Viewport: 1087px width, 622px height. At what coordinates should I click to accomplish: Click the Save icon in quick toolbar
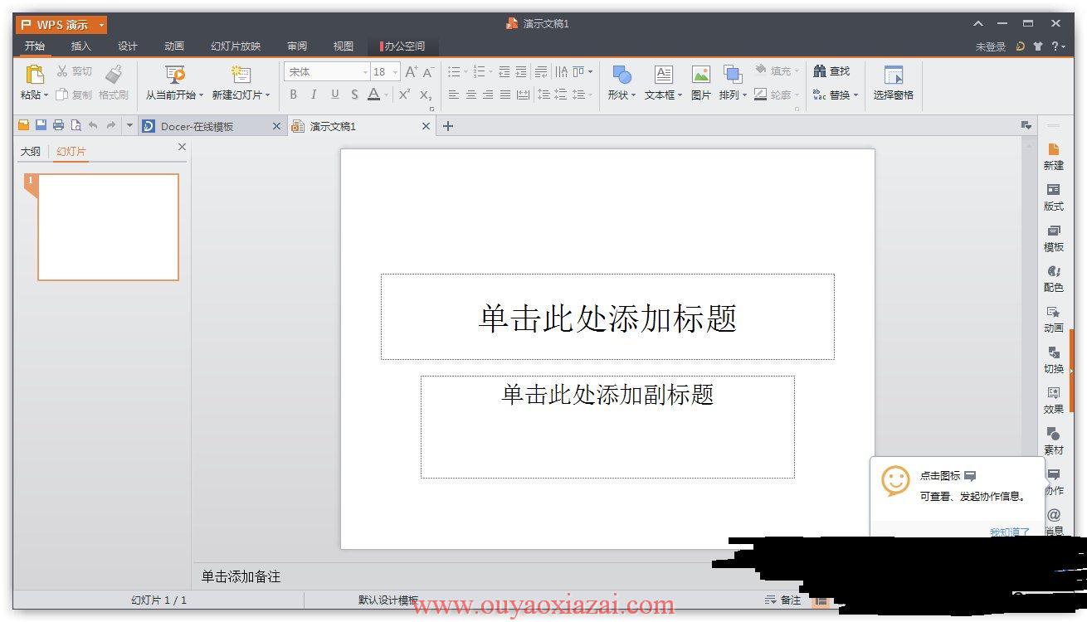[x=41, y=125]
